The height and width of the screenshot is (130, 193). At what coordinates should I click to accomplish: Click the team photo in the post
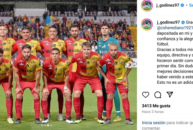pos(68,65)
